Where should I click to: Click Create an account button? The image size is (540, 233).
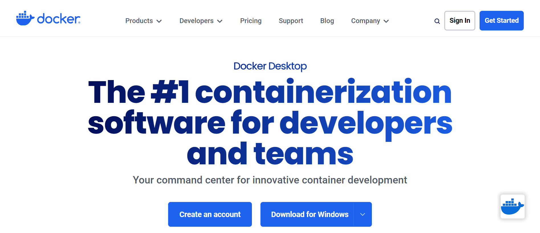pos(210,214)
